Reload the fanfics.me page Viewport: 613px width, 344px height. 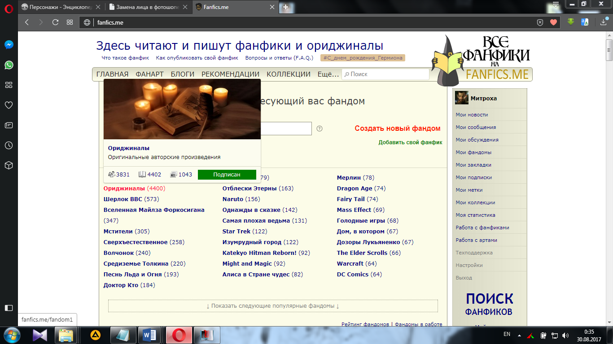coord(55,22)
